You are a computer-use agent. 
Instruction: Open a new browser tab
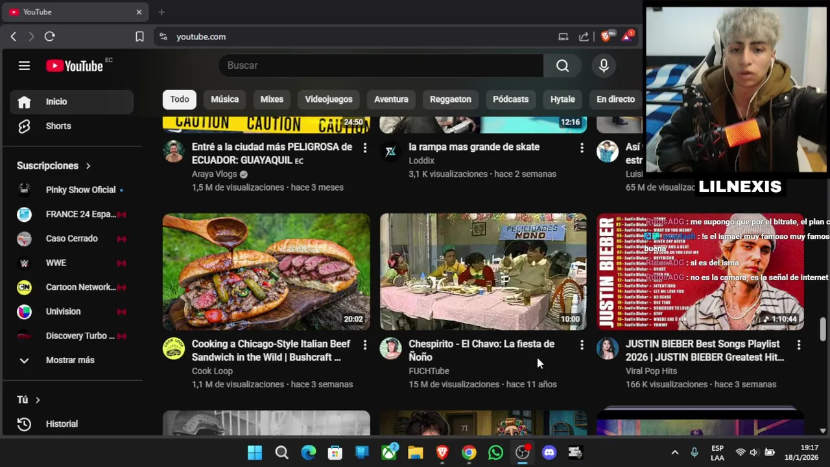coord(161,12)
